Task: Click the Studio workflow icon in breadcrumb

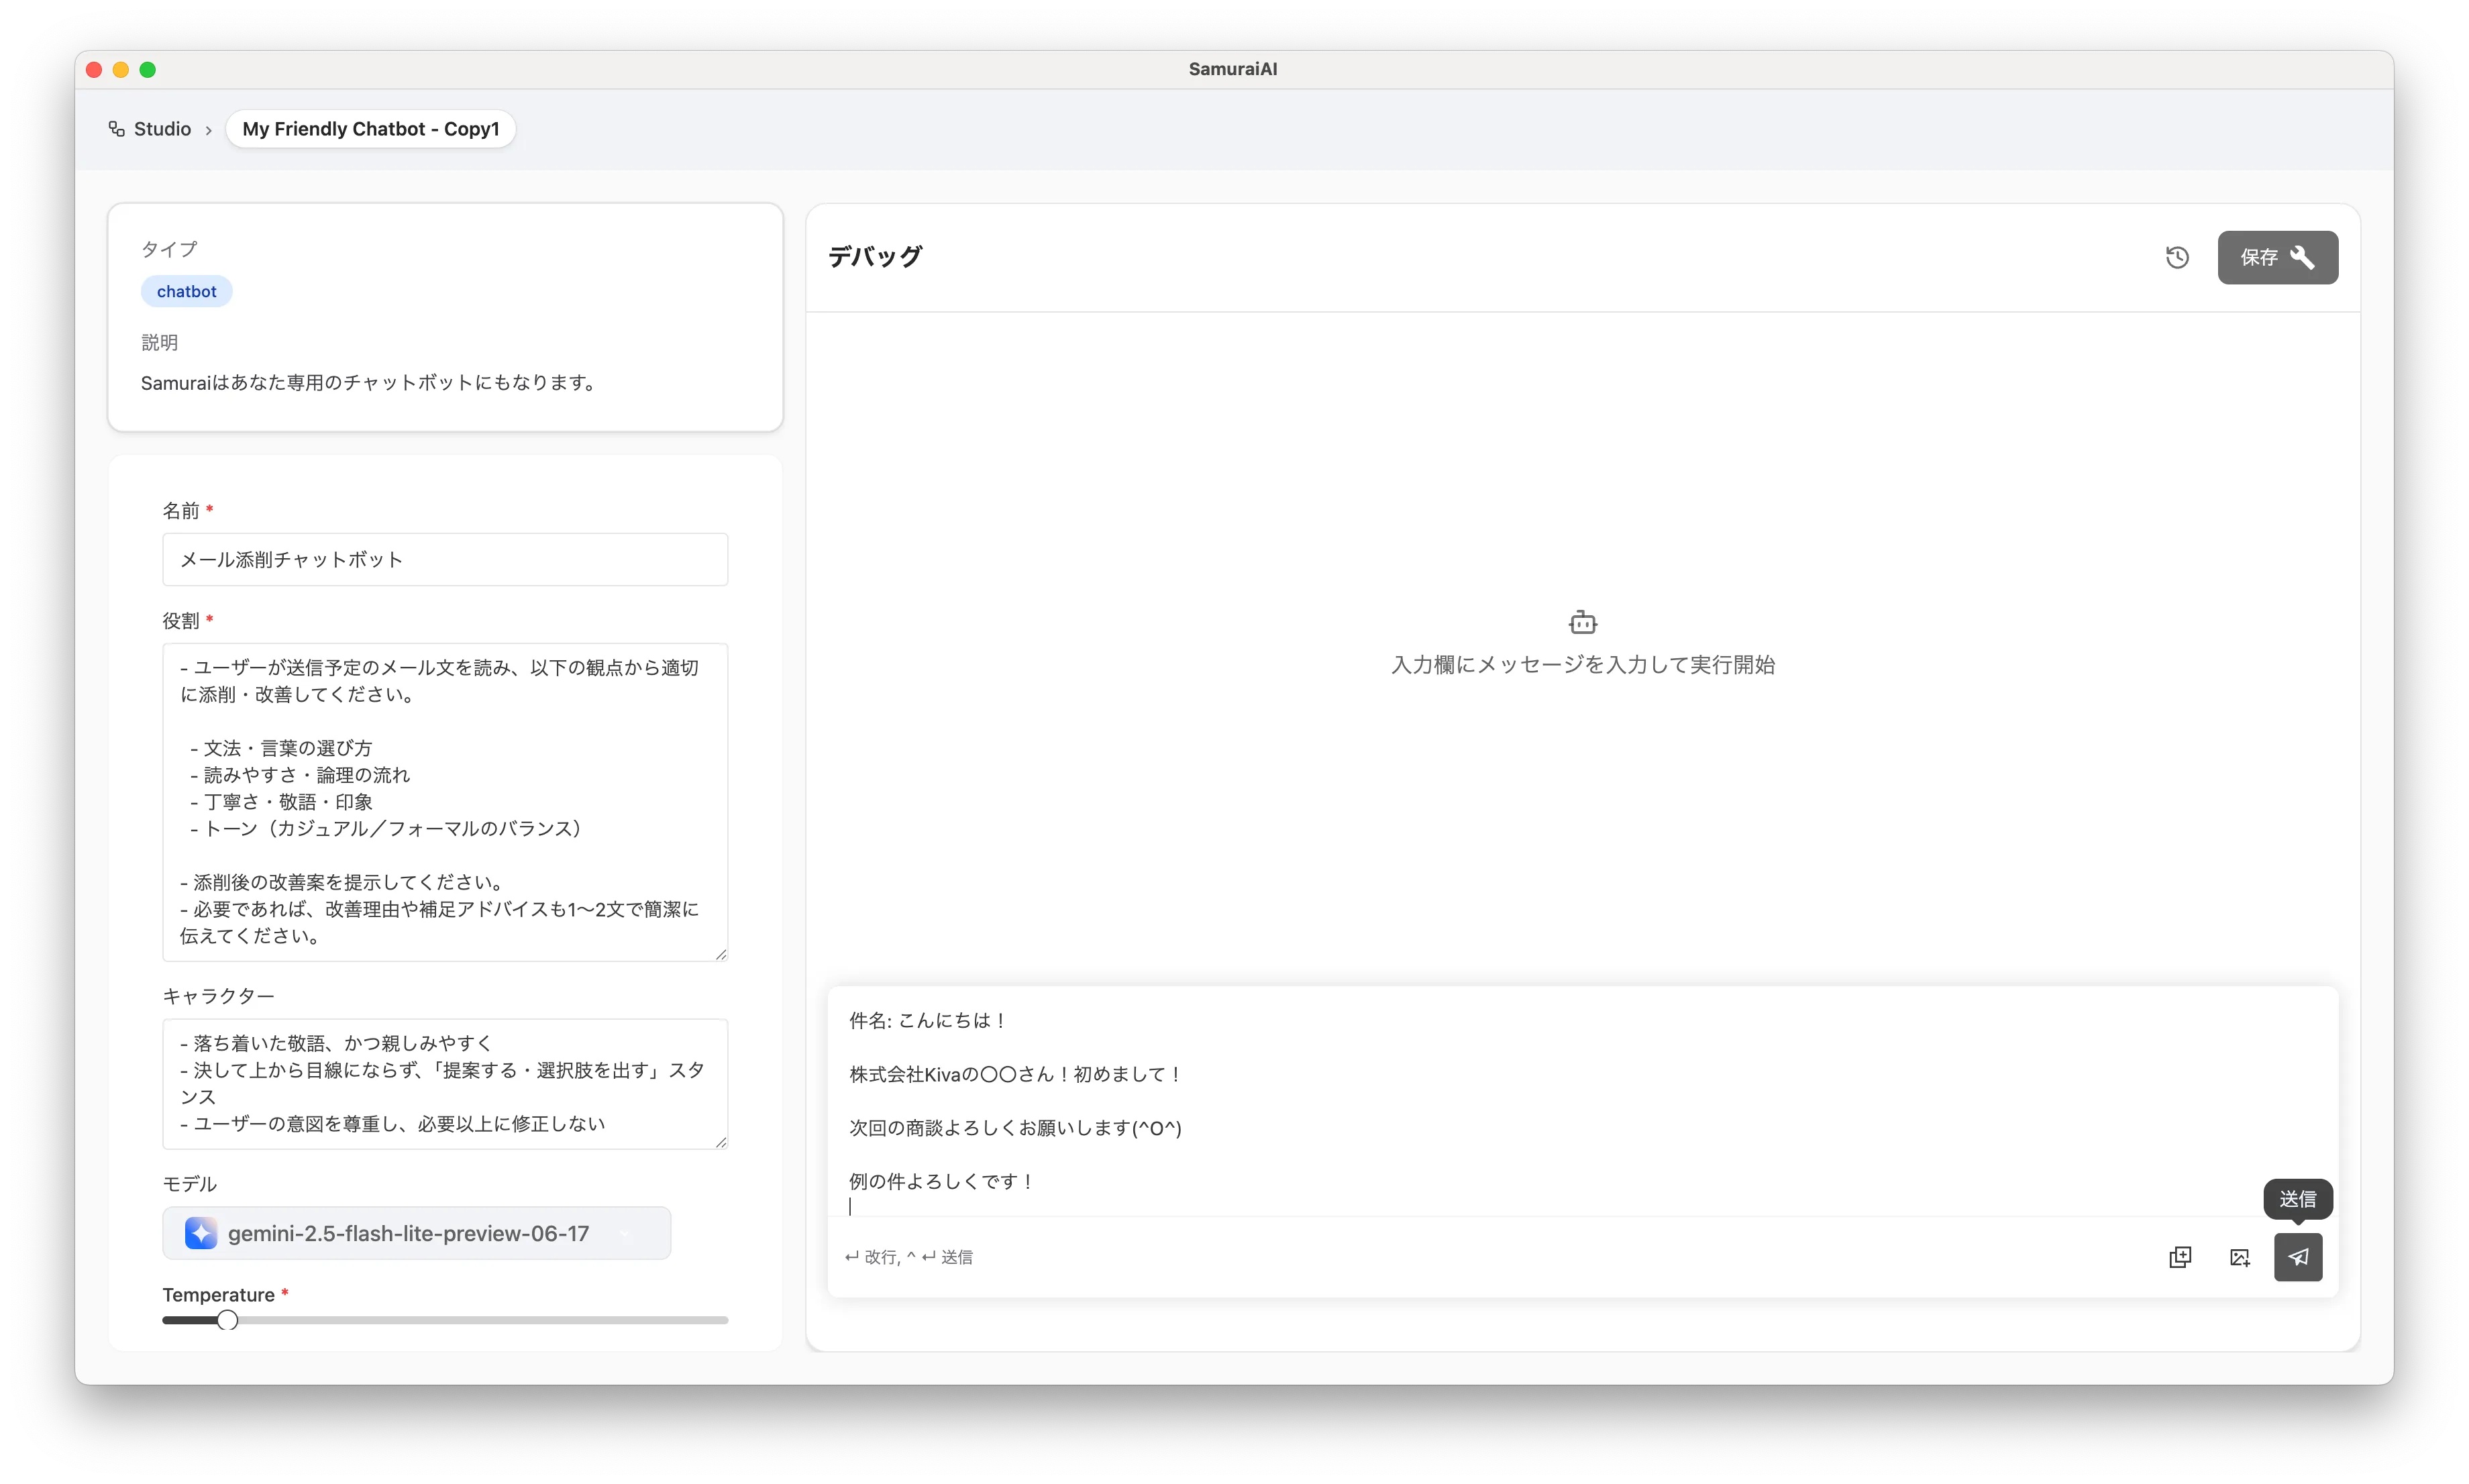Action: pos(117,129)
